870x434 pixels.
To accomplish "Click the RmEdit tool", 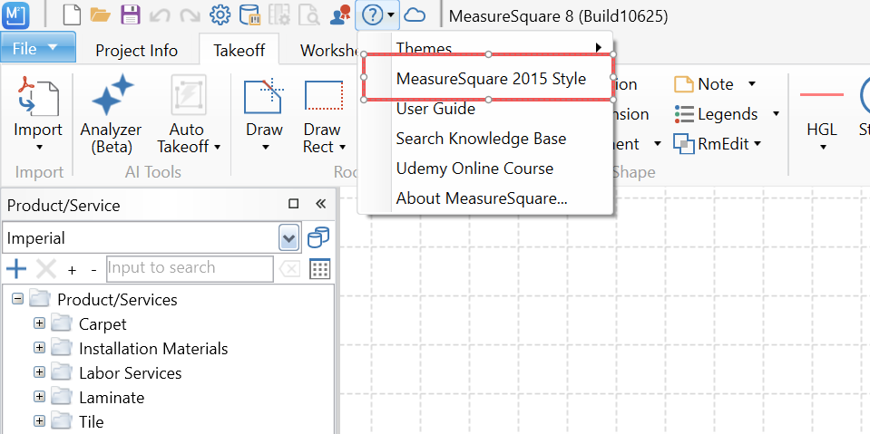I will [712, 144].
